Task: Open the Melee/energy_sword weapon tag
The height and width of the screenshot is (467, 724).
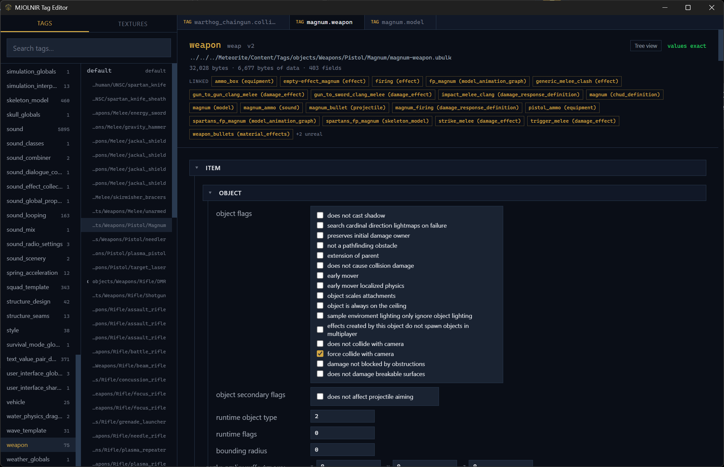Action: [x=126, y=113]
